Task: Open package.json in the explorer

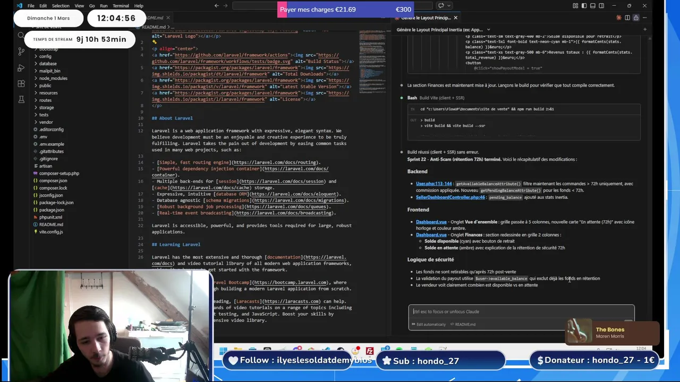Action: pyautogui.click(x=52, y=210)
